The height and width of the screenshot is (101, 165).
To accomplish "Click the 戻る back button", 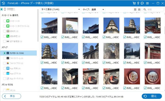I will tap(12, 96).
